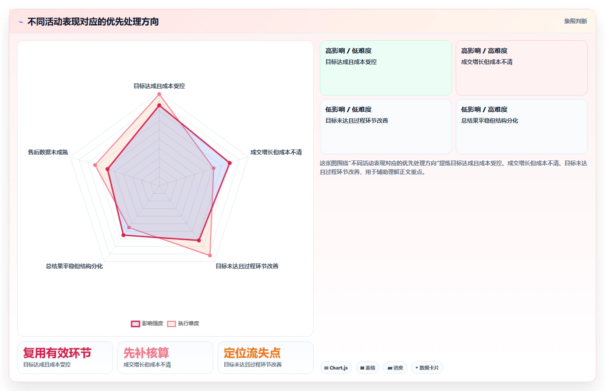
Task: Click 执行难度 data point on 目标达成且成本受控 axis
Action: click(159, 94)
